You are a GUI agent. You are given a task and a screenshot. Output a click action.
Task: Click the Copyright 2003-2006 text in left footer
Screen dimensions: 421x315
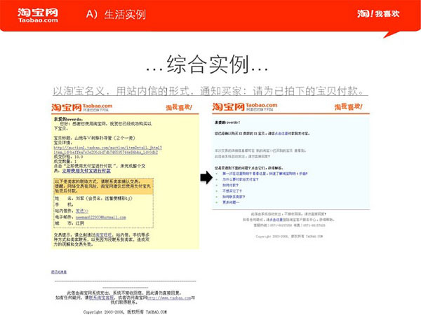point(125,312)
